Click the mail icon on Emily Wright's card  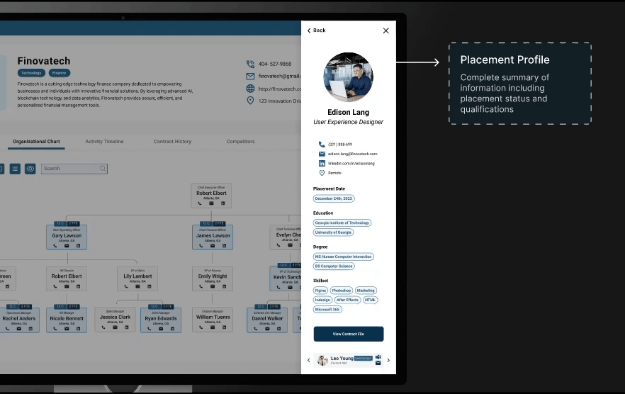tap(213, 286)
